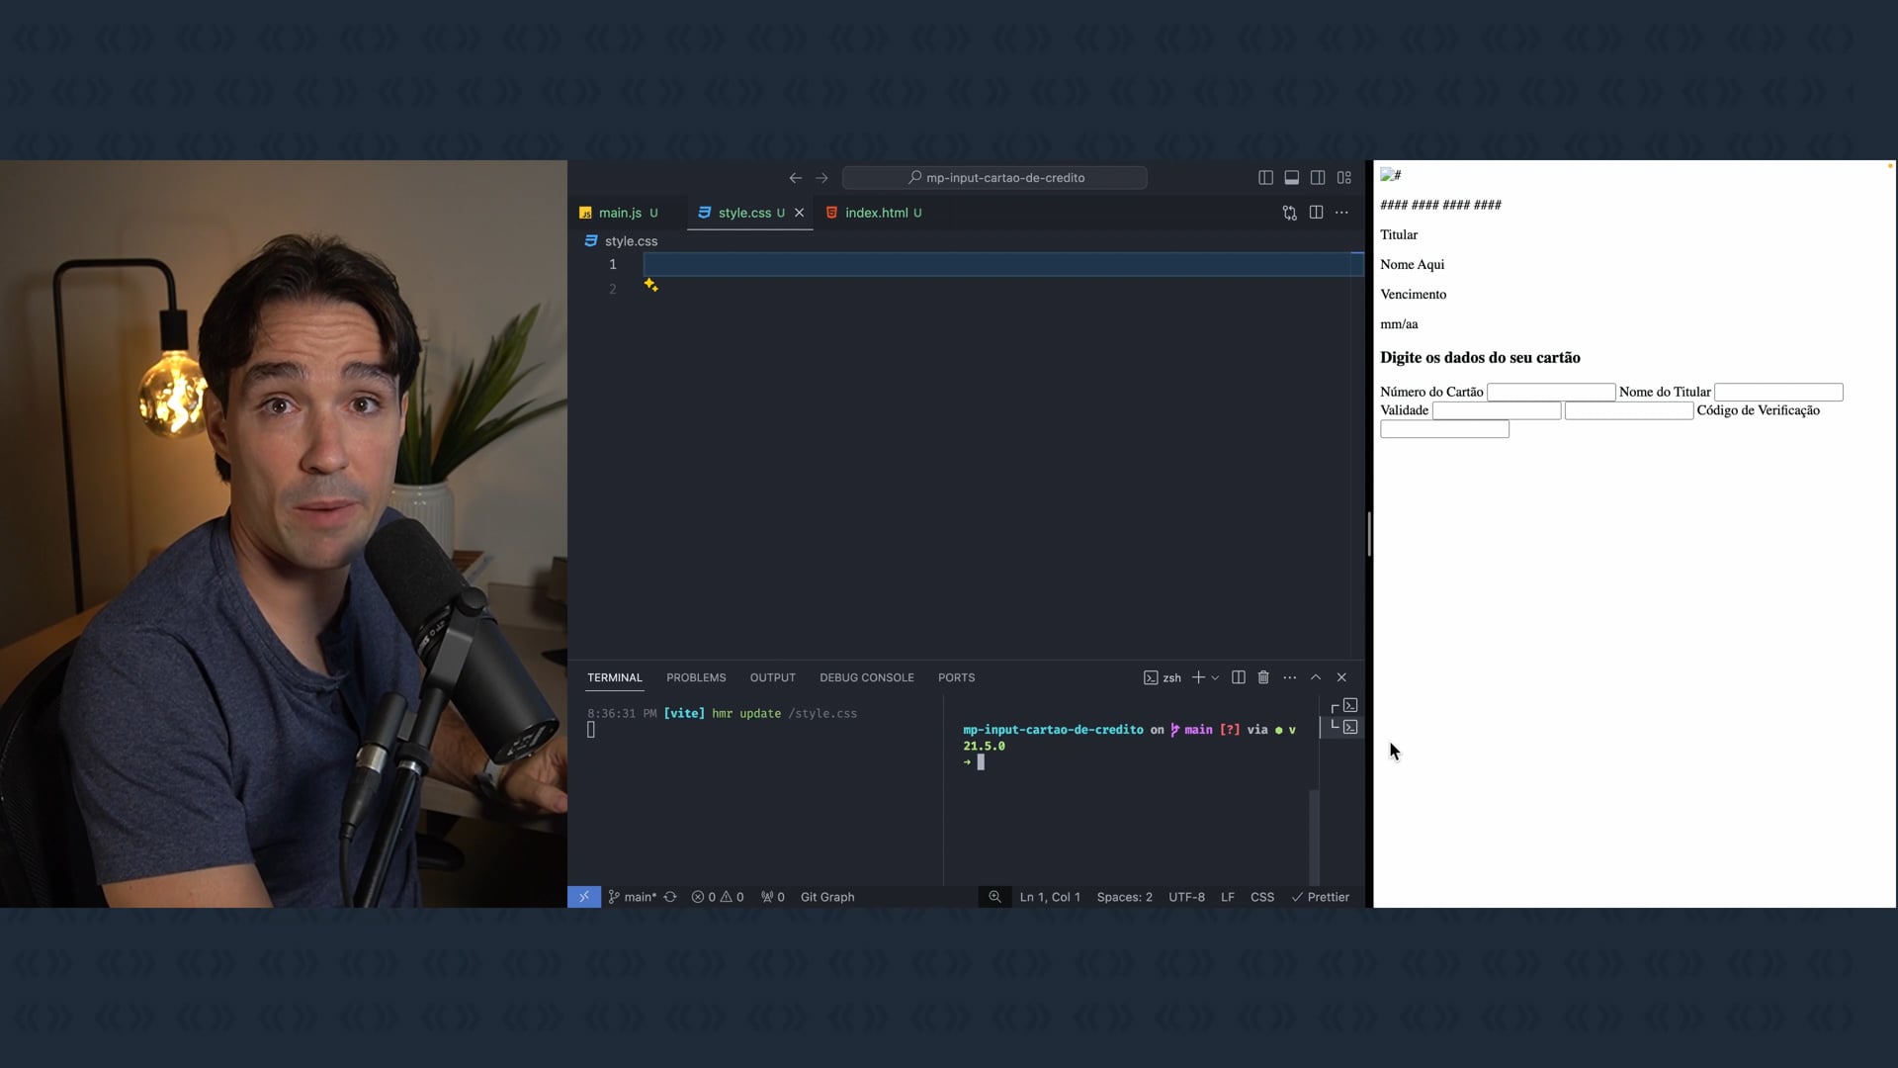Viewport: 1898px width, 1068px height.
Task: Click the 'Vencimento' label in preview
Action: pyautogui.click(x=1413, y=294)
